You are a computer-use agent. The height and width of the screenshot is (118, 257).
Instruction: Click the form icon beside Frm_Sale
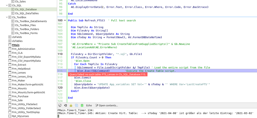(10, 100)
